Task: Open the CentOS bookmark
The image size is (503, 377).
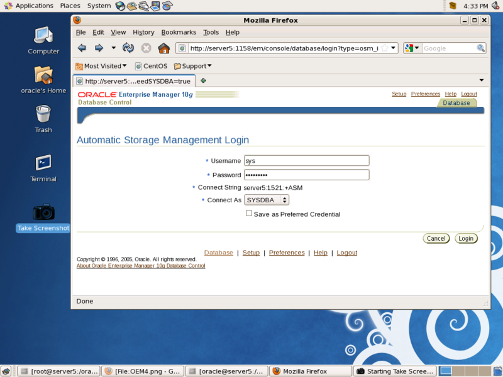Action: [151, 66]
